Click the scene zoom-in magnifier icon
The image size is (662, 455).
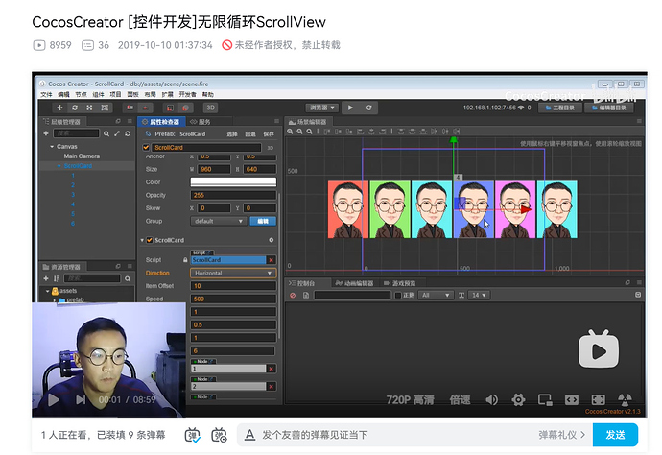(x=290, y=132)
